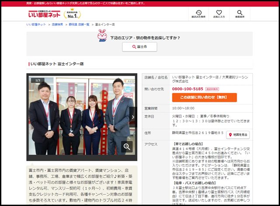This screenshot has width=280, height=206.
Task: Click the 通話料無料 badge
Action: [x=212, y=89]
